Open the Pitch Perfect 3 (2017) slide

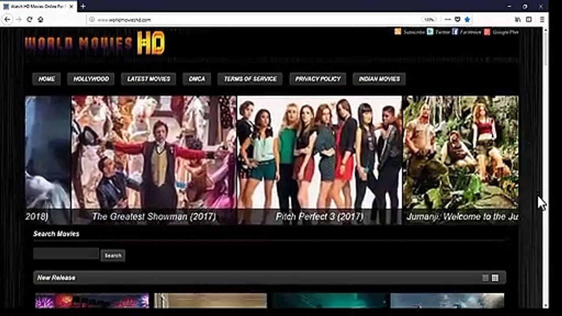[319, 160]
